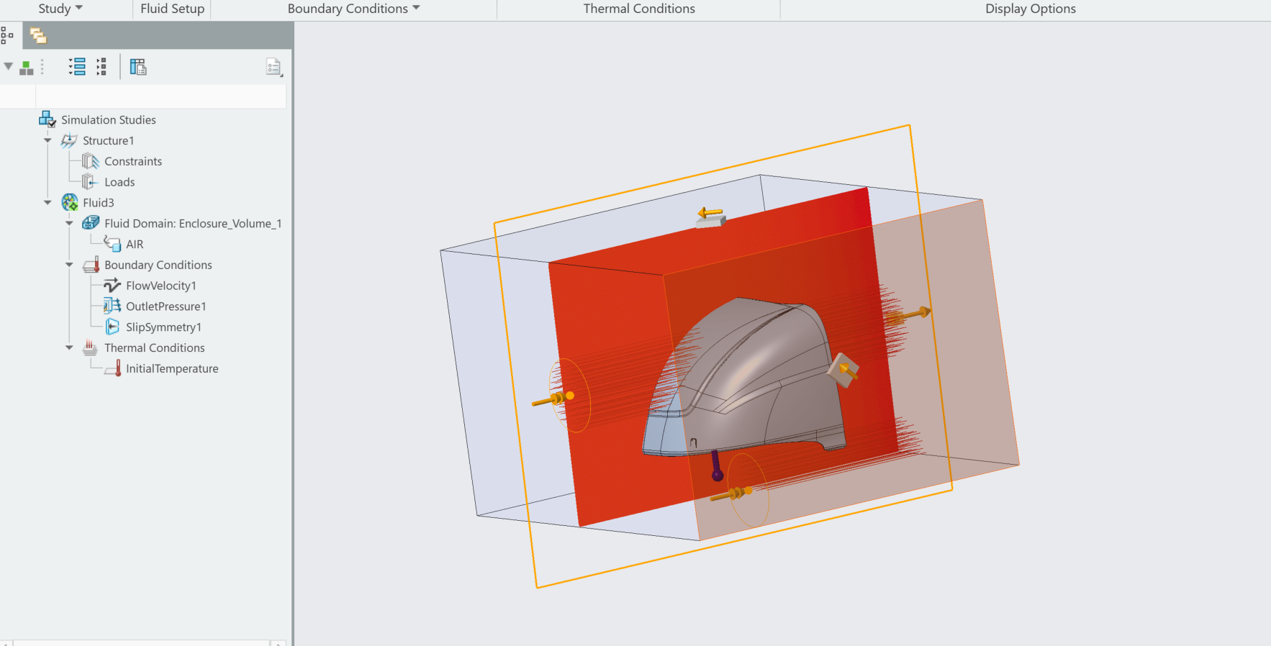Collapse the Fluid3 study node
The image size is (1271, 646).
[x=48, y=203]
